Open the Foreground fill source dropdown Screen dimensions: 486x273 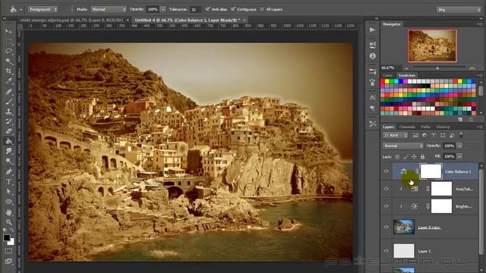(43, 9)
